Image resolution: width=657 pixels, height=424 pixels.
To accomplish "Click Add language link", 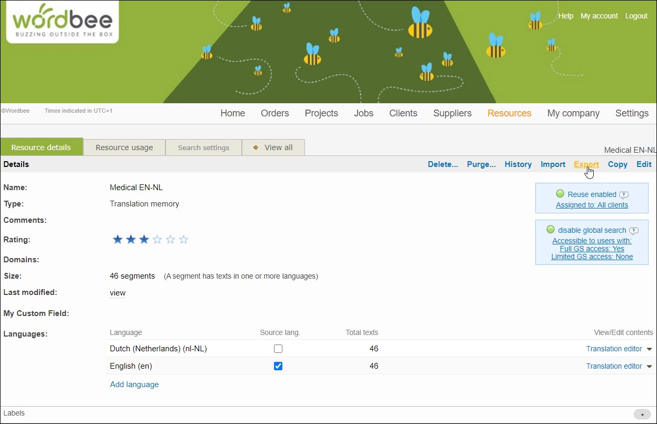I will click(x=134, y=384).
